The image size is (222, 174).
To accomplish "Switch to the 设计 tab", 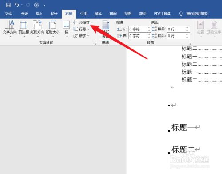I will (54, 14).
